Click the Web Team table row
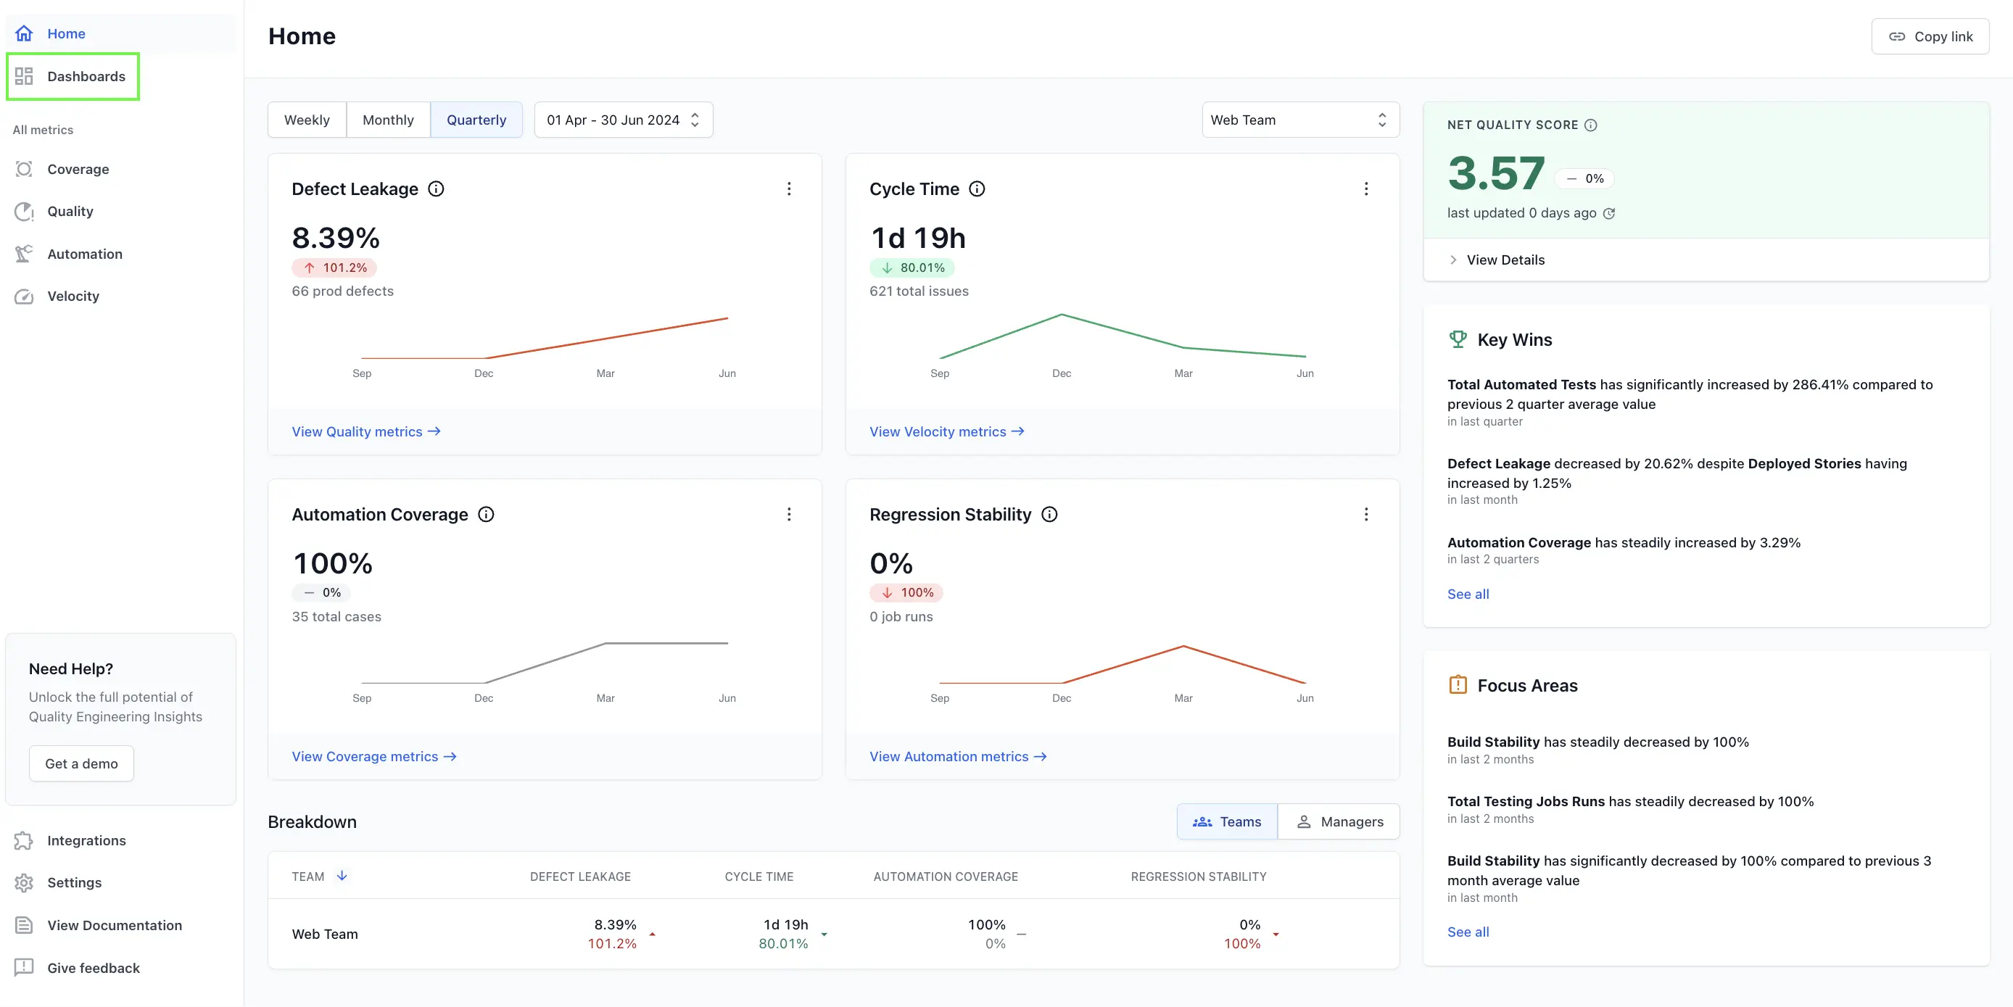Screen dimensions: 2013x1007 click(x=324, y=934)
